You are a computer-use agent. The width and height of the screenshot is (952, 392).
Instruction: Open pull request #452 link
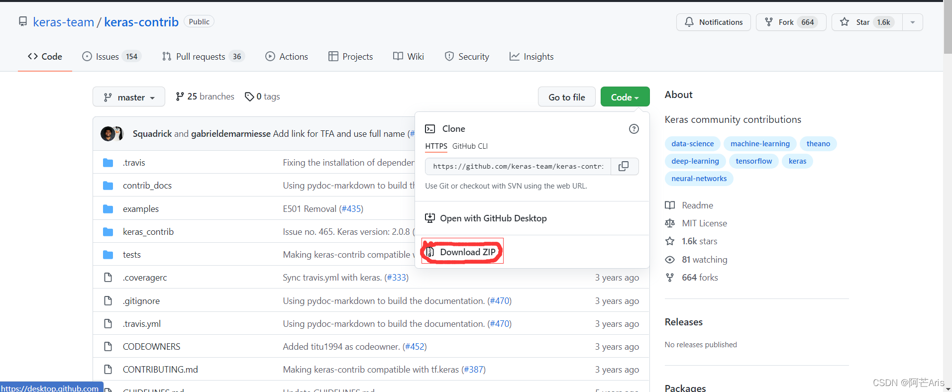(415, 347)
